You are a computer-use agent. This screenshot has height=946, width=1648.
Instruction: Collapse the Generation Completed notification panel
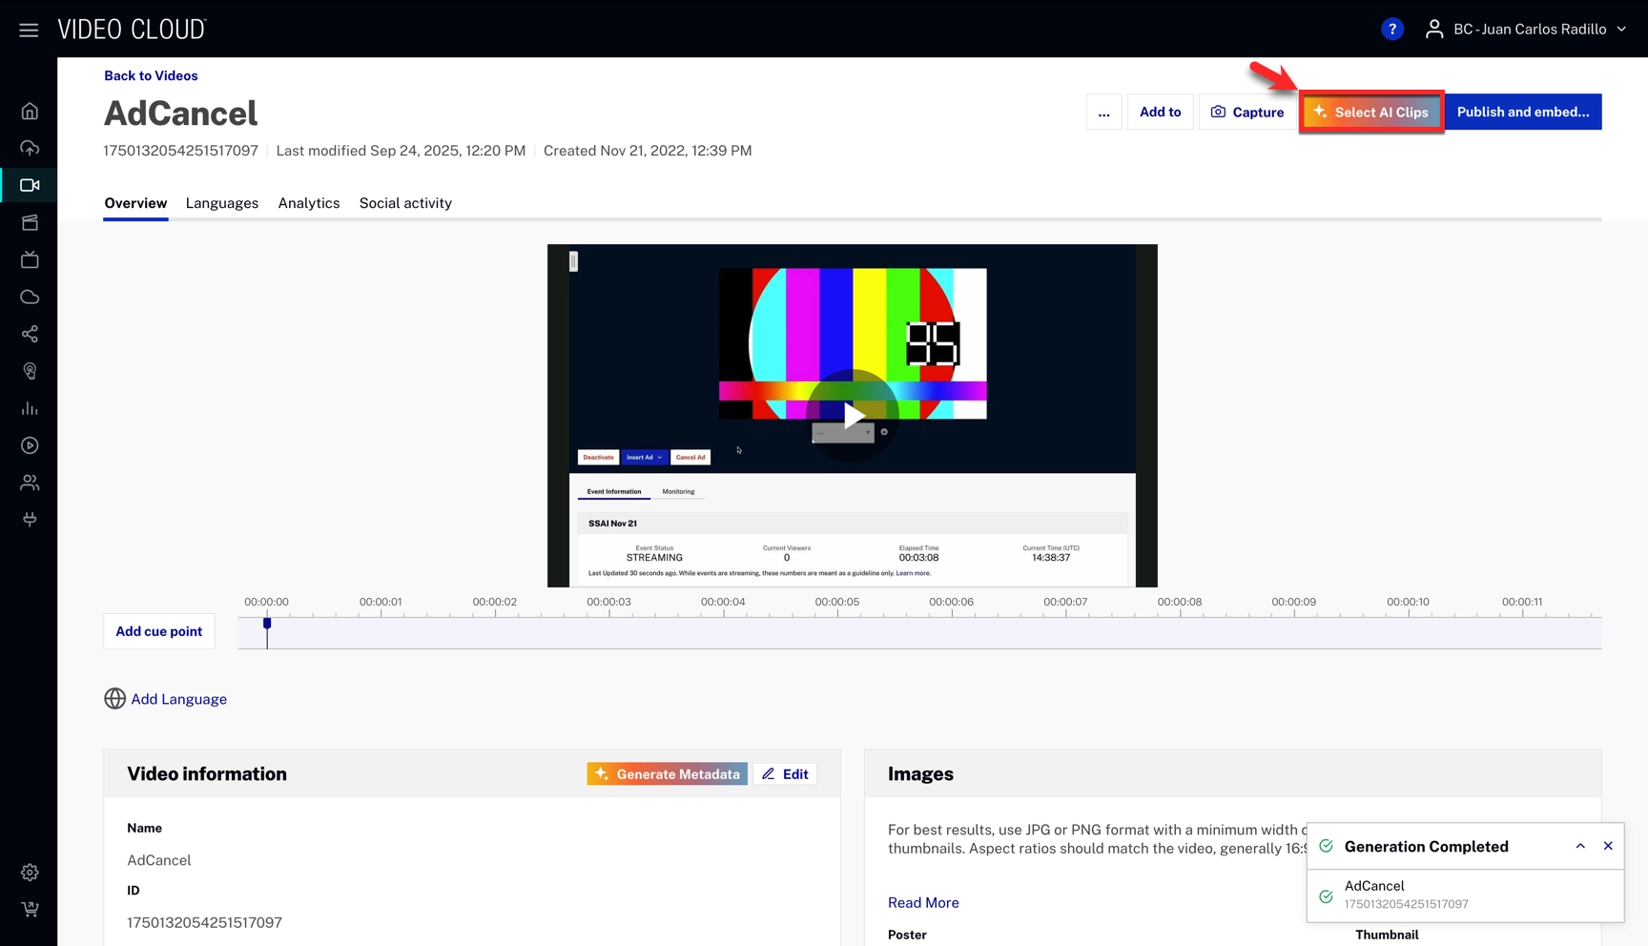pos(1580,846)
